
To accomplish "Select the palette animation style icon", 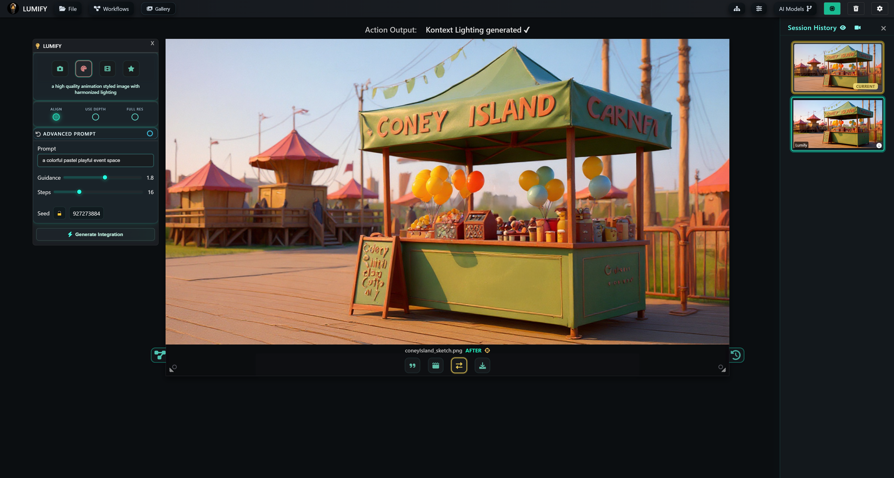I will click(84, 69).
